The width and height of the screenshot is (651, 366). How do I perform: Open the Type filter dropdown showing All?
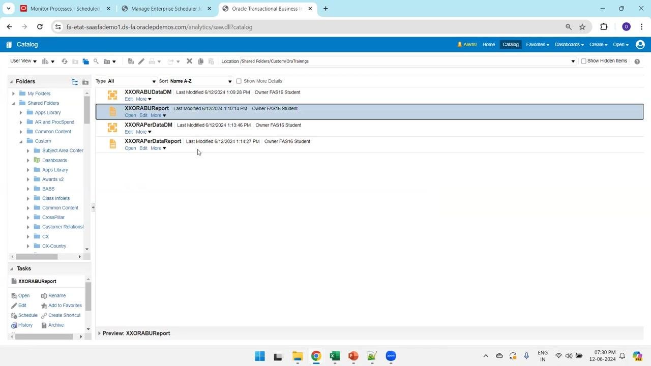tap(132, 81)
